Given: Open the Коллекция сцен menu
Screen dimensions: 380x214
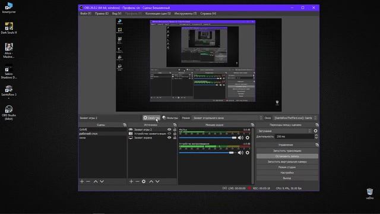Looking at the screenshot, I should (x=158, y=14).
